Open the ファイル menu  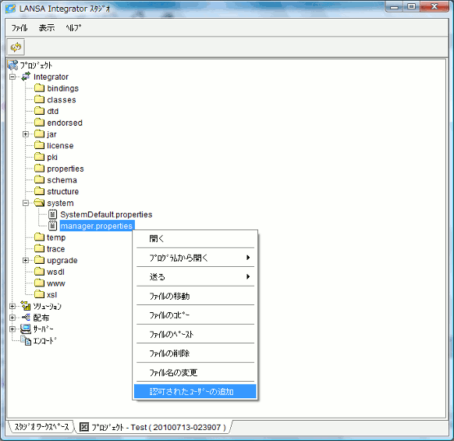coord(20,28)
